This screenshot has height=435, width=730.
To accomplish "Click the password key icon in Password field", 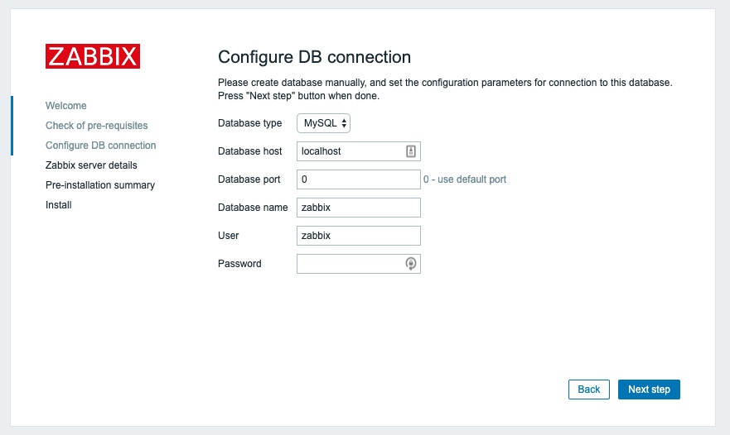I will 411,264.
